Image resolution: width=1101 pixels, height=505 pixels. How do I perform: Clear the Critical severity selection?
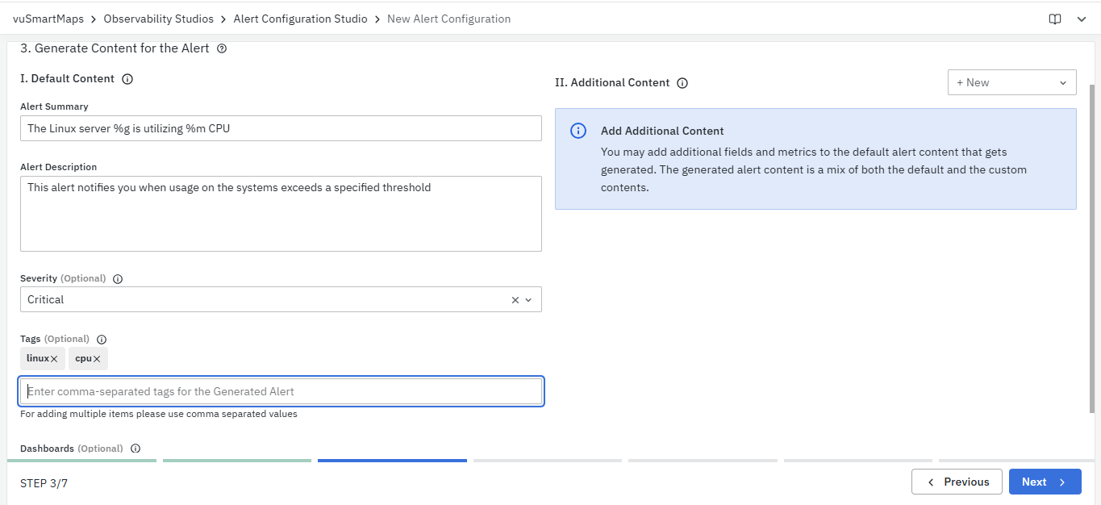pos(515,300)
